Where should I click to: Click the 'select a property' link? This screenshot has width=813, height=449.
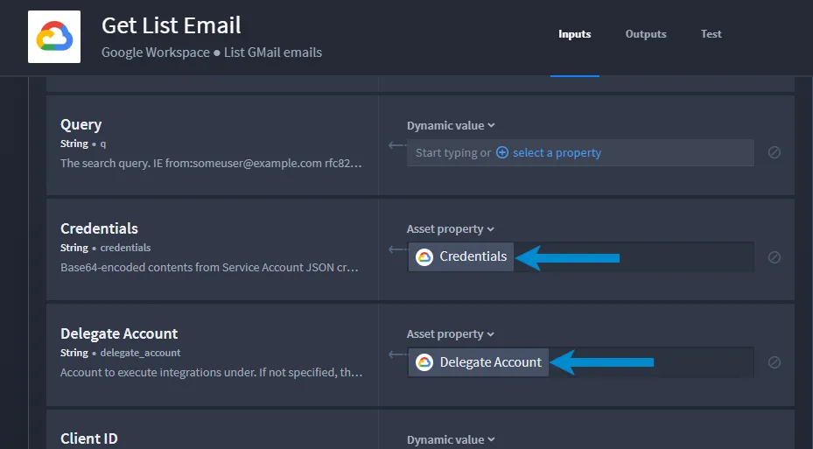tap(557, 152)
